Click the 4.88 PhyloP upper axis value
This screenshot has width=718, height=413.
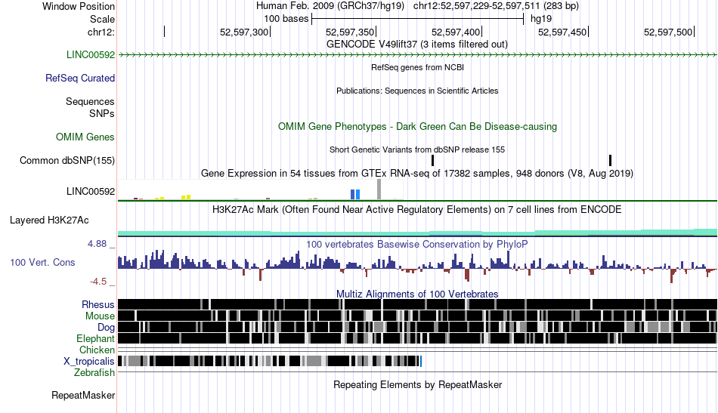(x=97, y=244)
